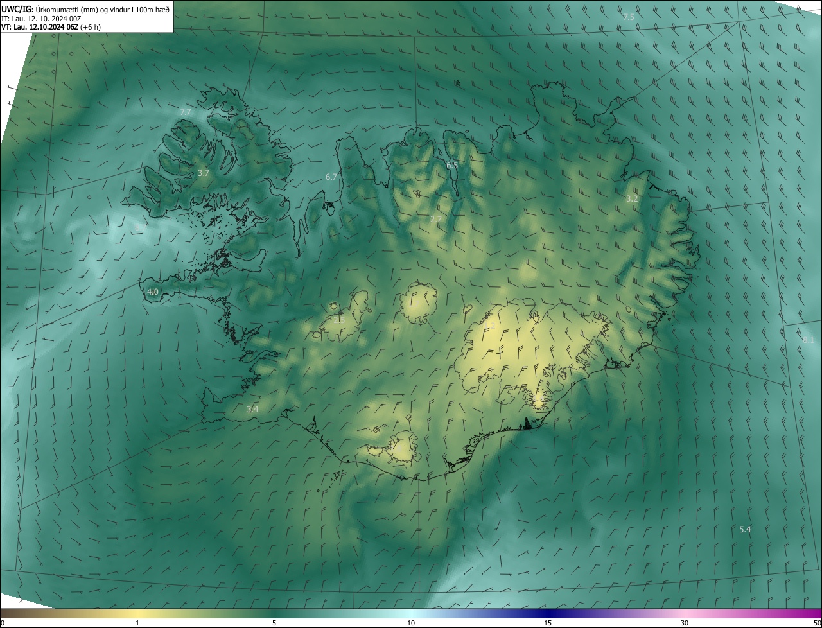
Task: Click the 3.7 value label in the Westfjords
Action: pyautogui.click(x=204, y=173)
